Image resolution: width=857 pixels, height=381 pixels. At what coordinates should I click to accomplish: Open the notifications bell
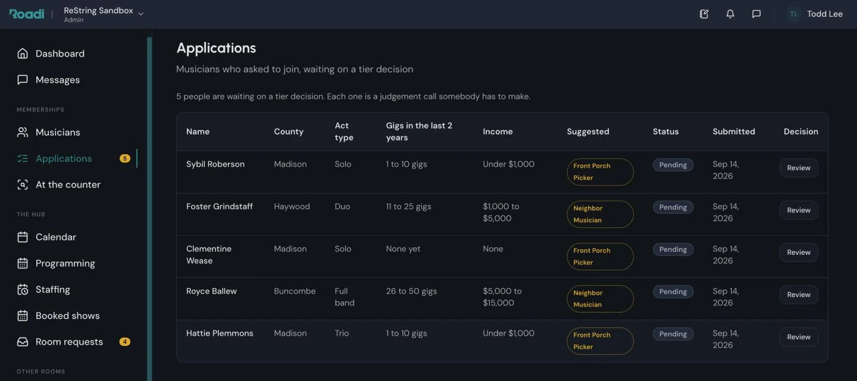point(730,14)
